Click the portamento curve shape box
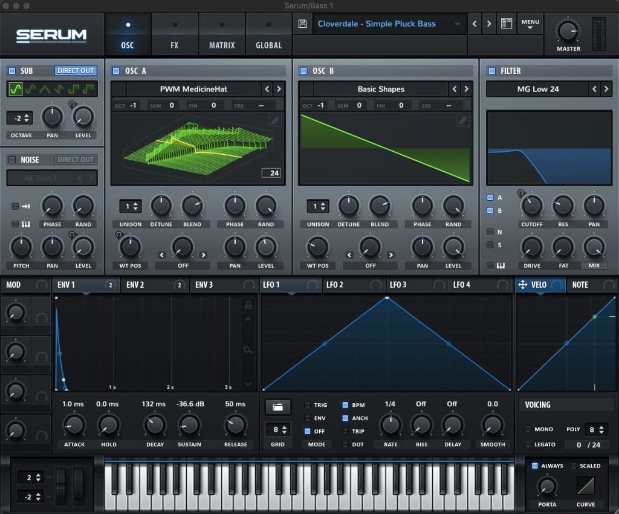 click(586, 486)
